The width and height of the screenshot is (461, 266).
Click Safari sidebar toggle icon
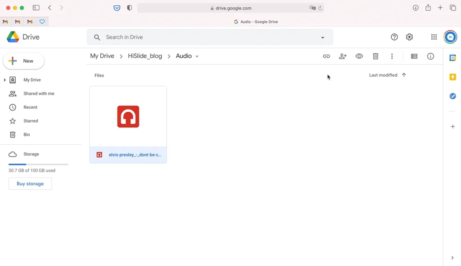tap(36, 8)
